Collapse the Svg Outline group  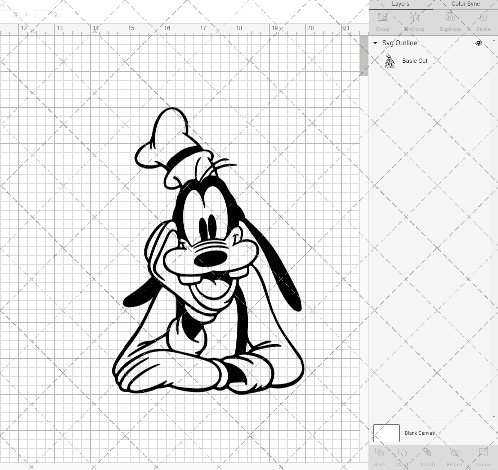tap(375, 43)
